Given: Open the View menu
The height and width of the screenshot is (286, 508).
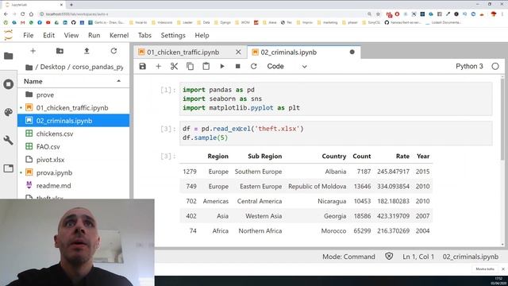Looking at the screenshot, I should pos(71,35).
